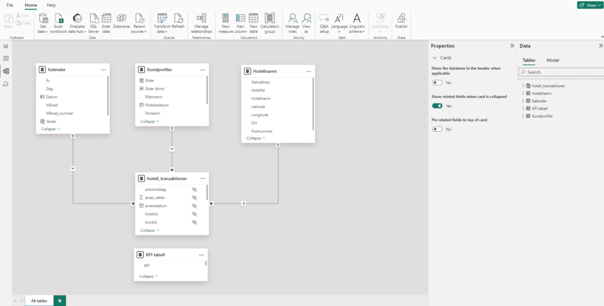Add a new layout tab with plus button
This screenshot has width=604, height=306.
pyautogui.click(x=59, y=301)
